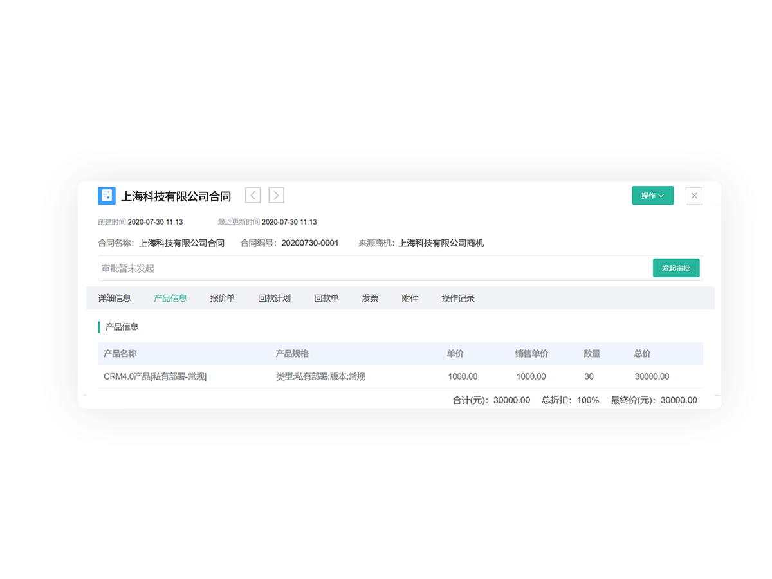The width and height of the screenshot is (772, 579).
Task: Click the 最终价(元) 30000.00 value
Action: click(x=679, y=400)
